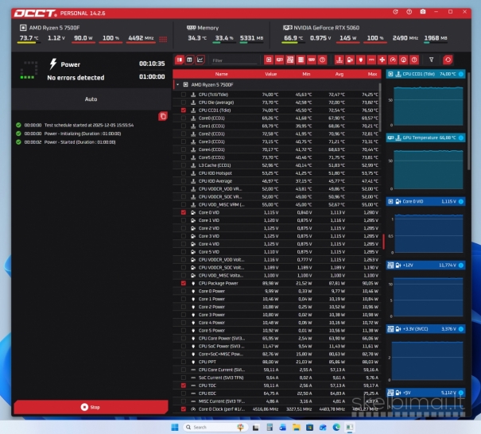Collapse the AMD Ryzen 5 7500F tree group
The image size is (481, 434).
(x=176, y=83)
